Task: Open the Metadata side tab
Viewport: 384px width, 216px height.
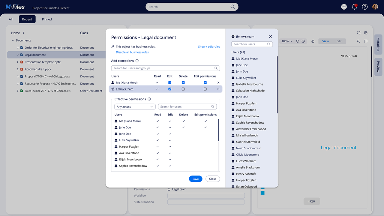Action: click(x=378, y=44)
